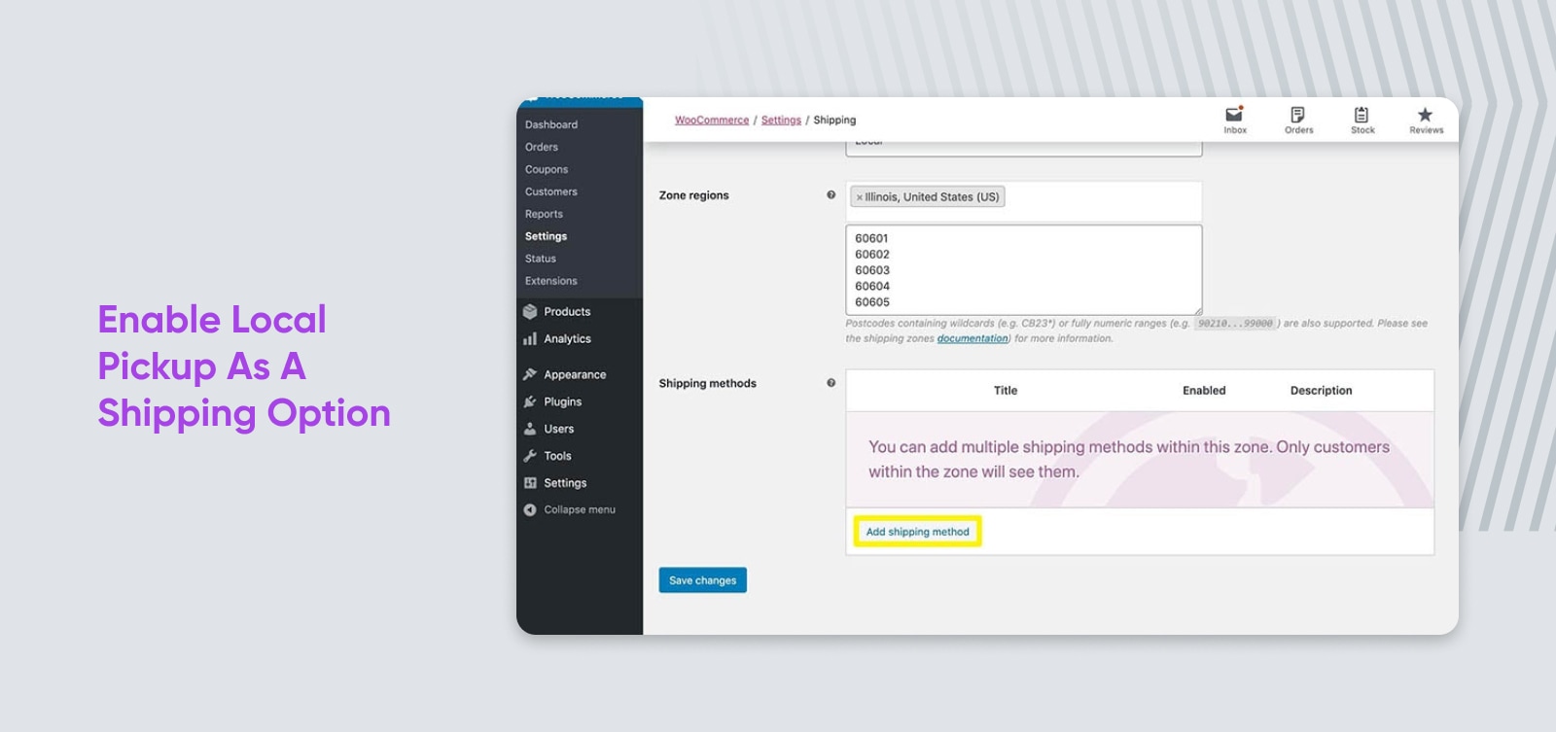1556x732 pixels.
Task: Grab the postcodes textarea resize handle
Action: [x=1197, y=310]
